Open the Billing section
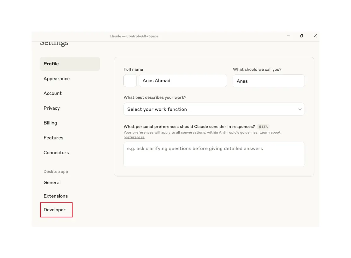Screen dimensions: 351x258 pos(50,123)
